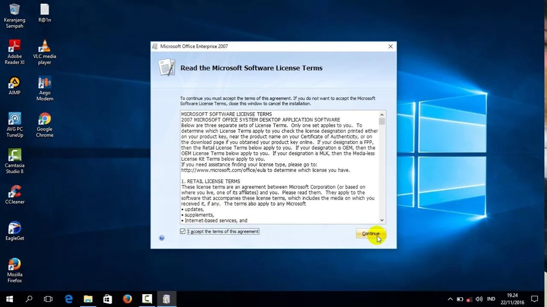Viewport: 547px width, 307px height.
Task: Open the Action Center notifications icon
Action: point(535,299)
